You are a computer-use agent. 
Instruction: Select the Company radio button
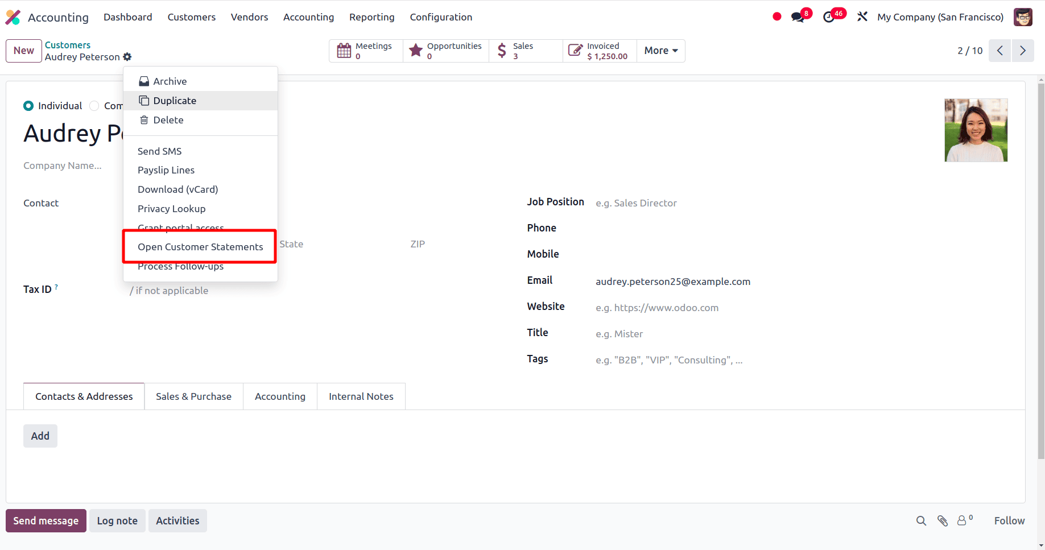(94, 106)
